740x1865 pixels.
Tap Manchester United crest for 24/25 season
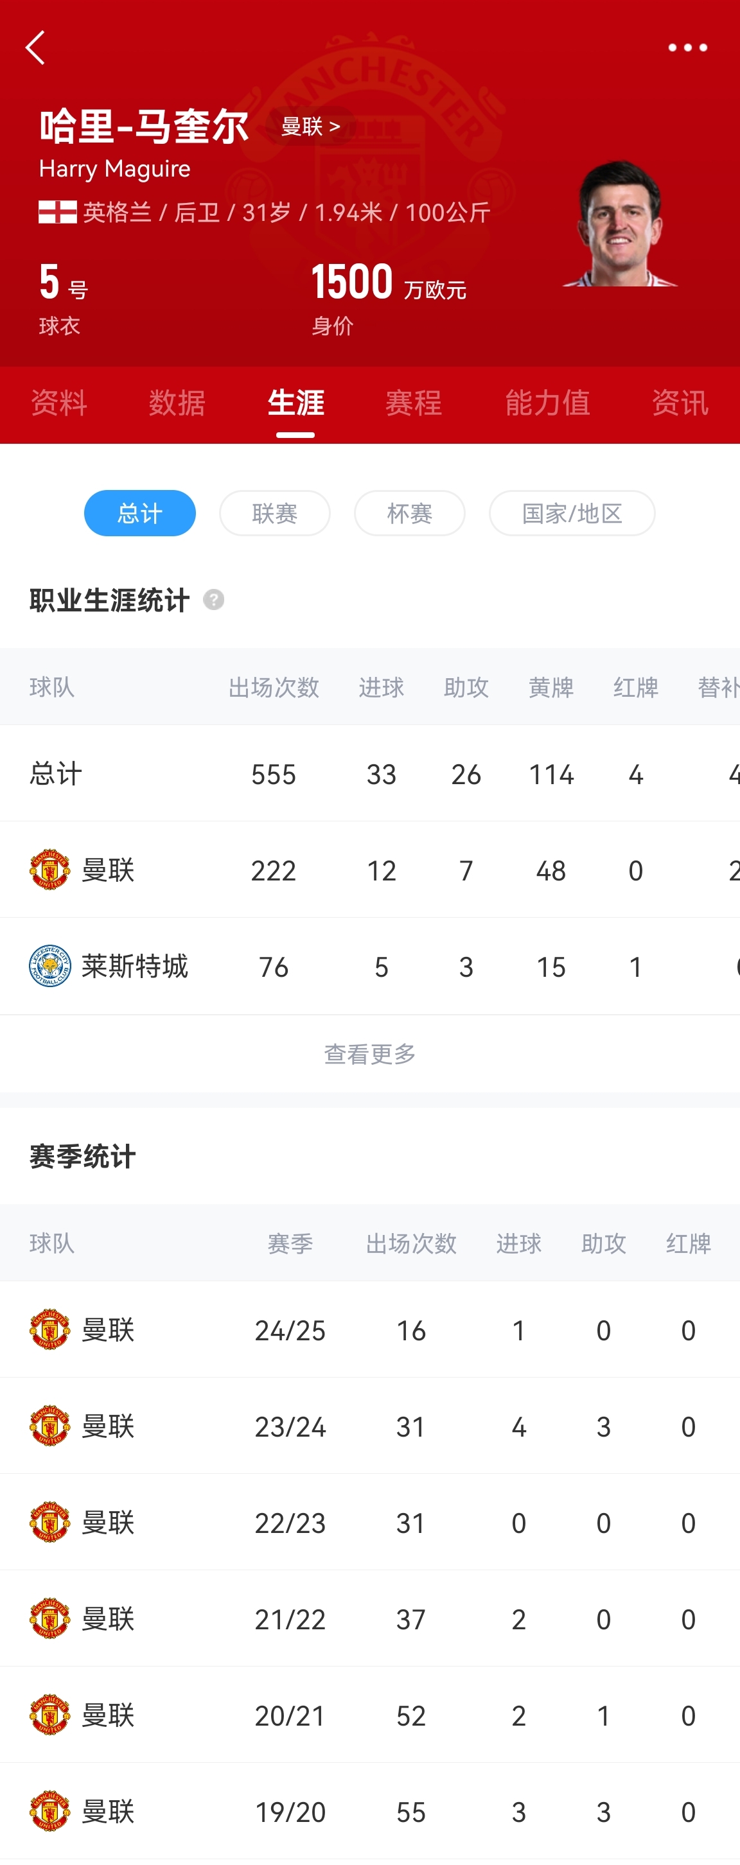pos(49,1329)
